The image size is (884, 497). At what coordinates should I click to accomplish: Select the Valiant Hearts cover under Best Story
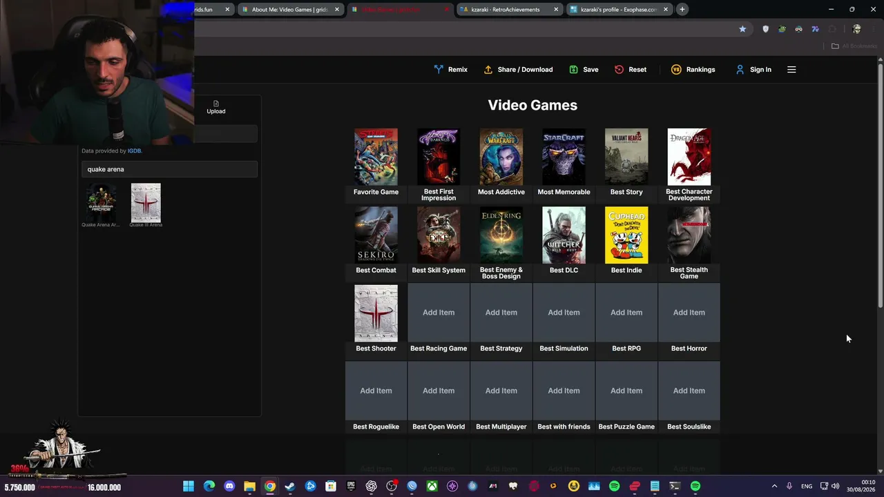click(x=626, y=157)
